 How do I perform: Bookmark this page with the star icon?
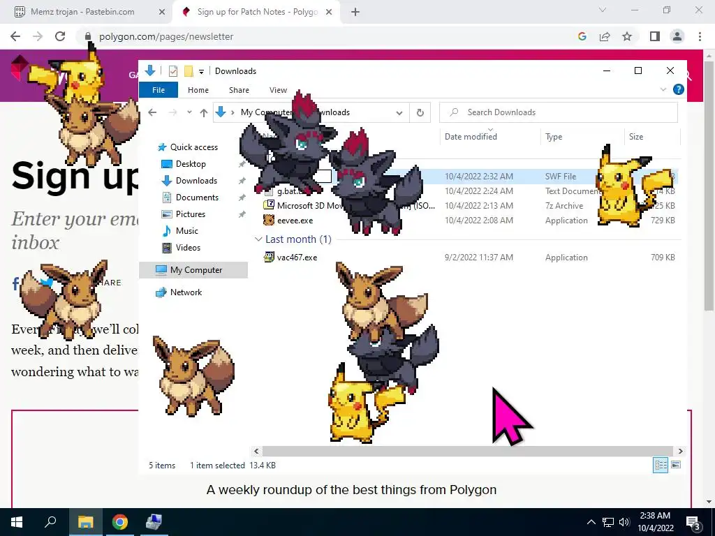(x=627, y=36)
